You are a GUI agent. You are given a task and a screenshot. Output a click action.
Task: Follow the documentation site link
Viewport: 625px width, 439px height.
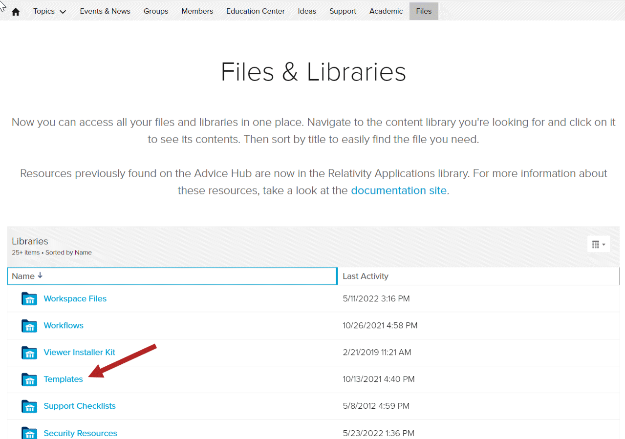399,190
